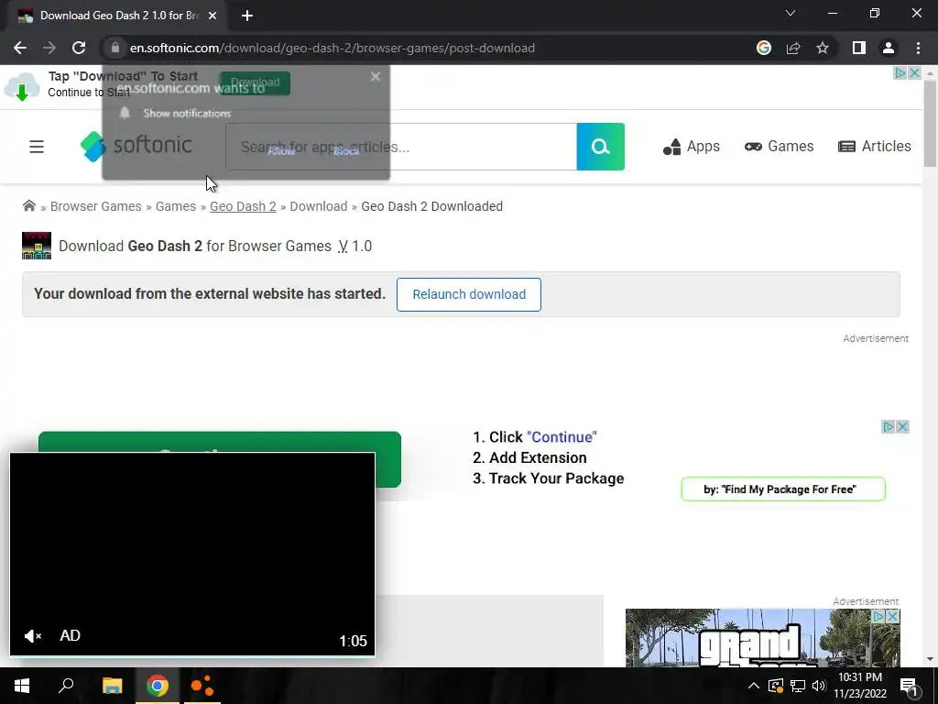Dismiss the notification permission popup
The height and width of the screenshot is (704, 938).
click(375, 77)
